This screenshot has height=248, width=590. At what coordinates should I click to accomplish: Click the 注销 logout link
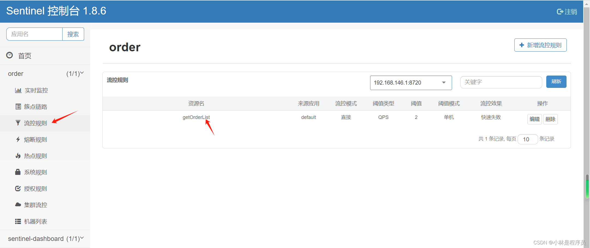tap(567, 12)
